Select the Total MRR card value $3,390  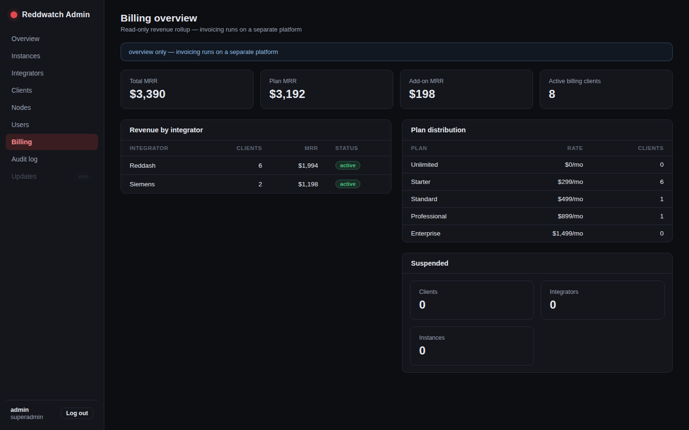point(147,94)
